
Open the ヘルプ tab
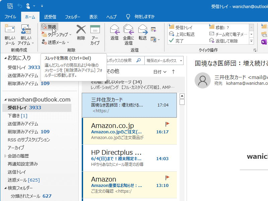click(111, 17)
